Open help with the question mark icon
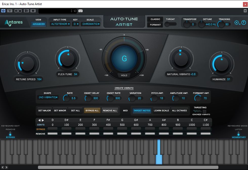 (244, 23)
